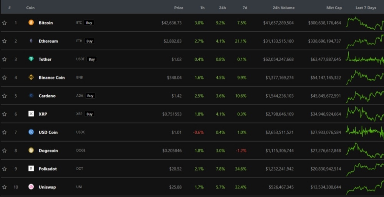384x197 pixels.
Task: Click Cardano market cap $45,845,672,591
Action: click(326, 96)
